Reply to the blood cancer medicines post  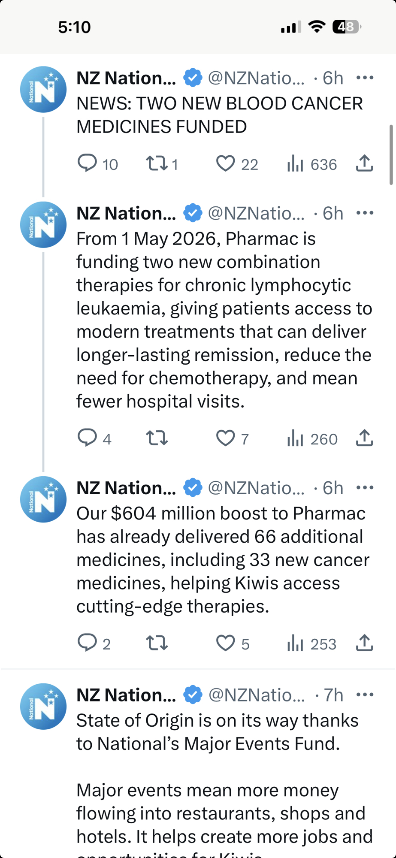(x=87, y=163)
